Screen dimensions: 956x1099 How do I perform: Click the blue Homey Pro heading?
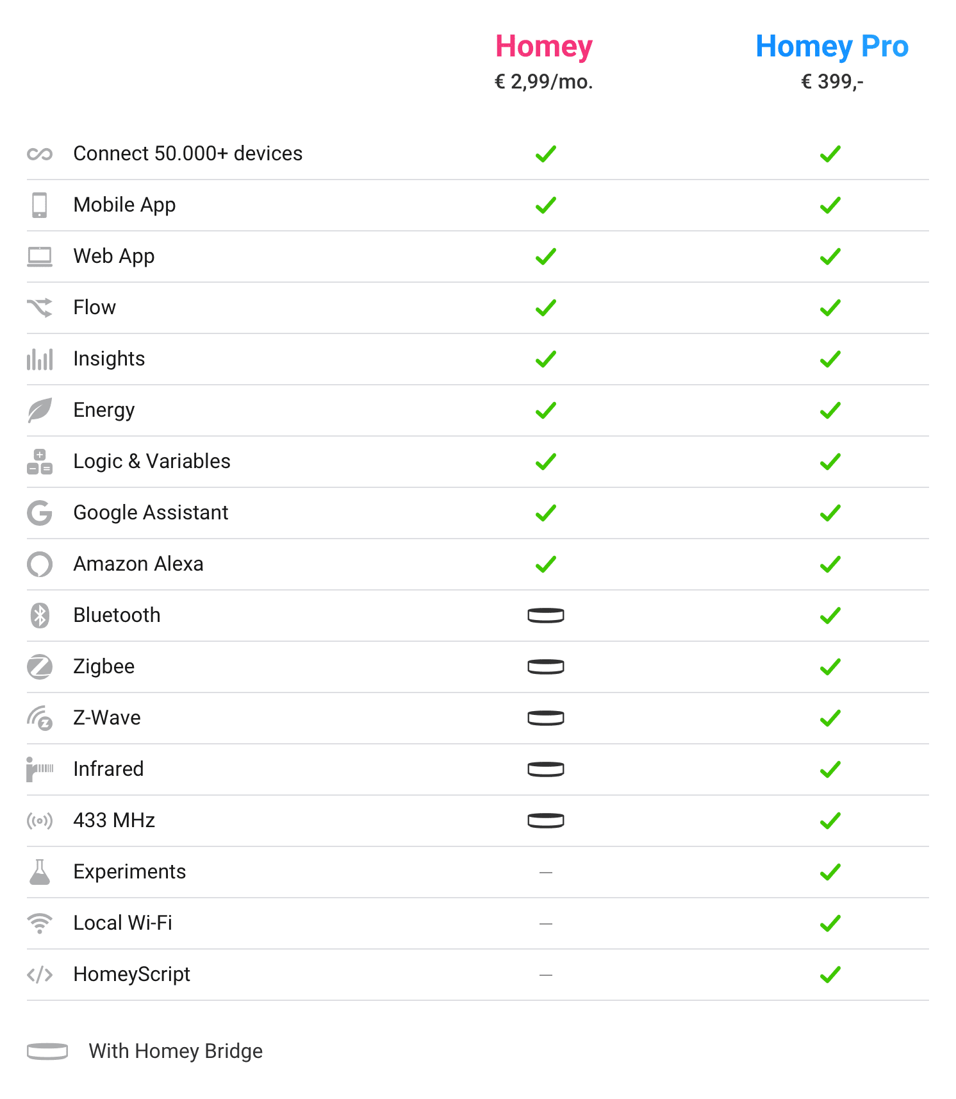point(832,46)
